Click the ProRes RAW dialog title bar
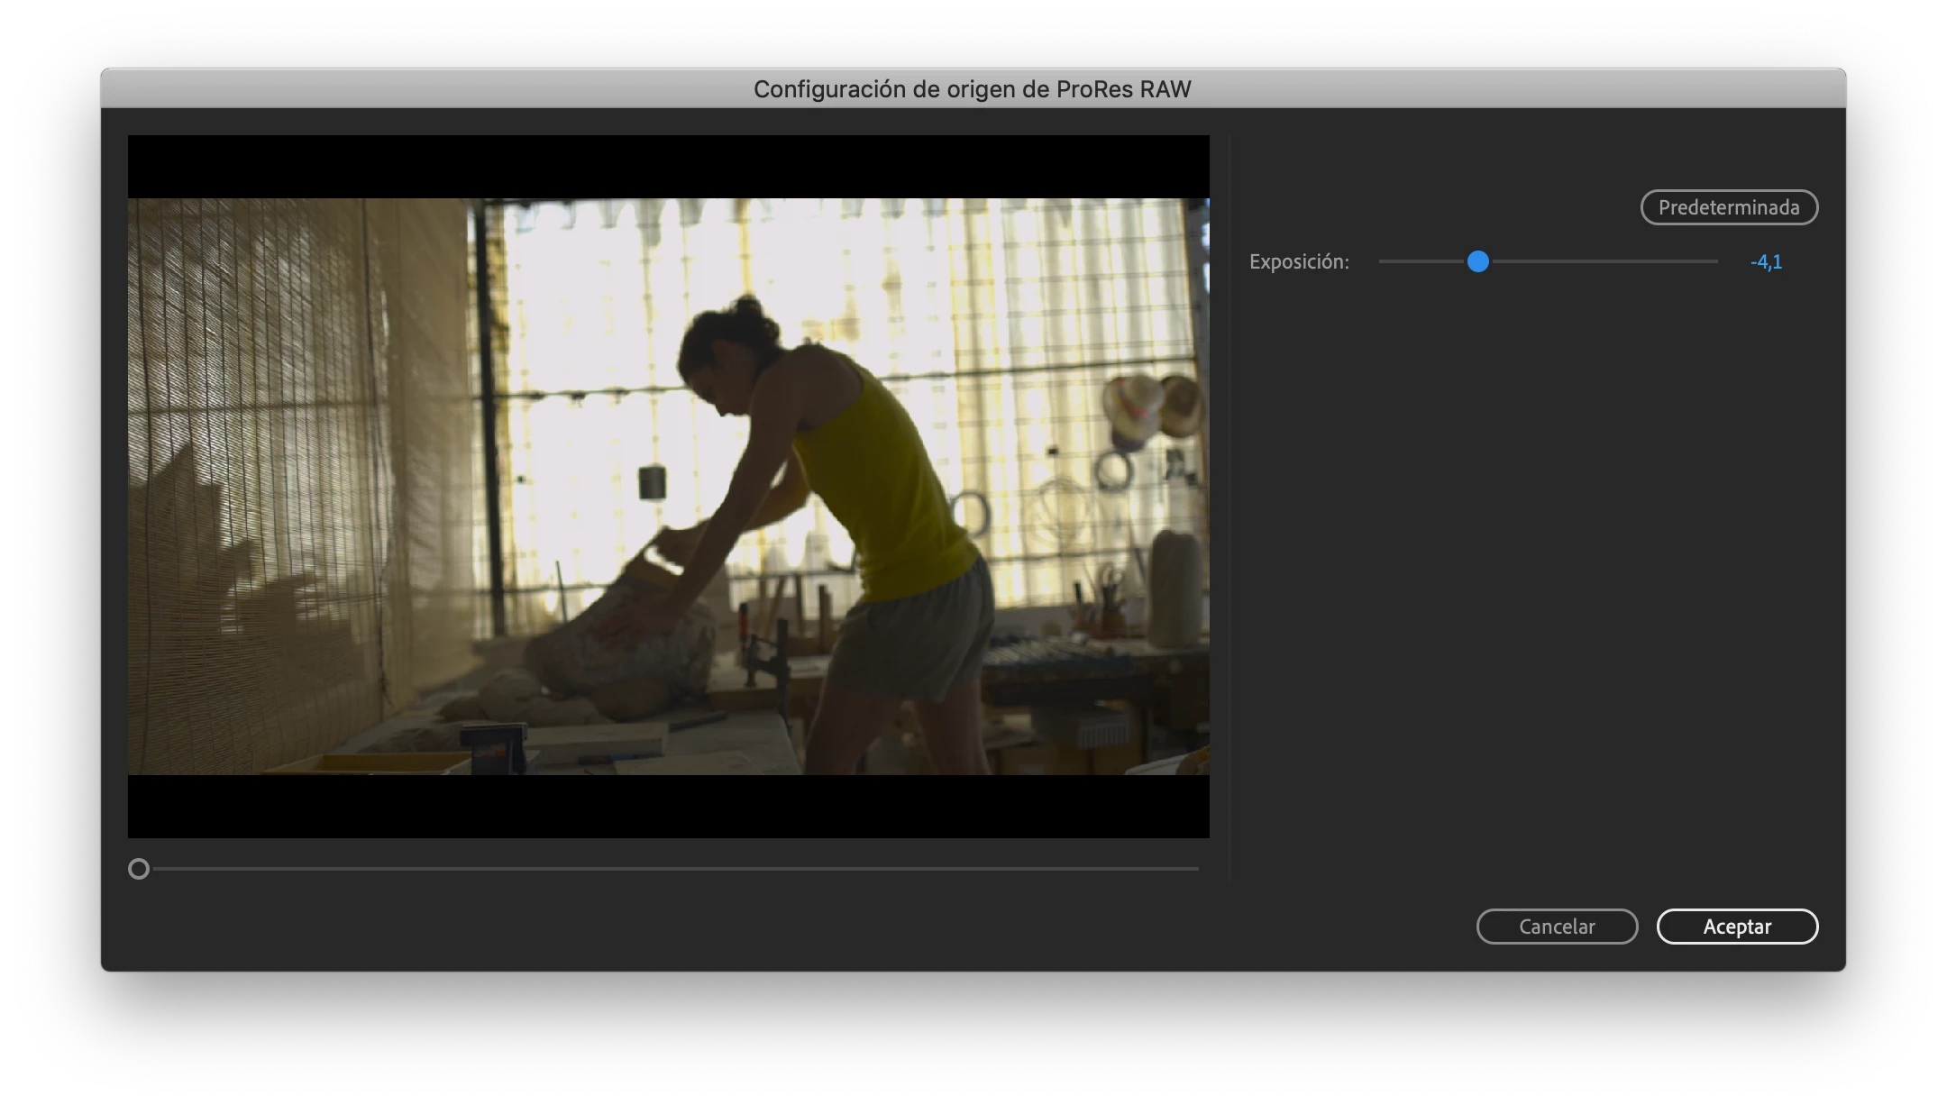Screen dimensions: 1947x1105 972,89
